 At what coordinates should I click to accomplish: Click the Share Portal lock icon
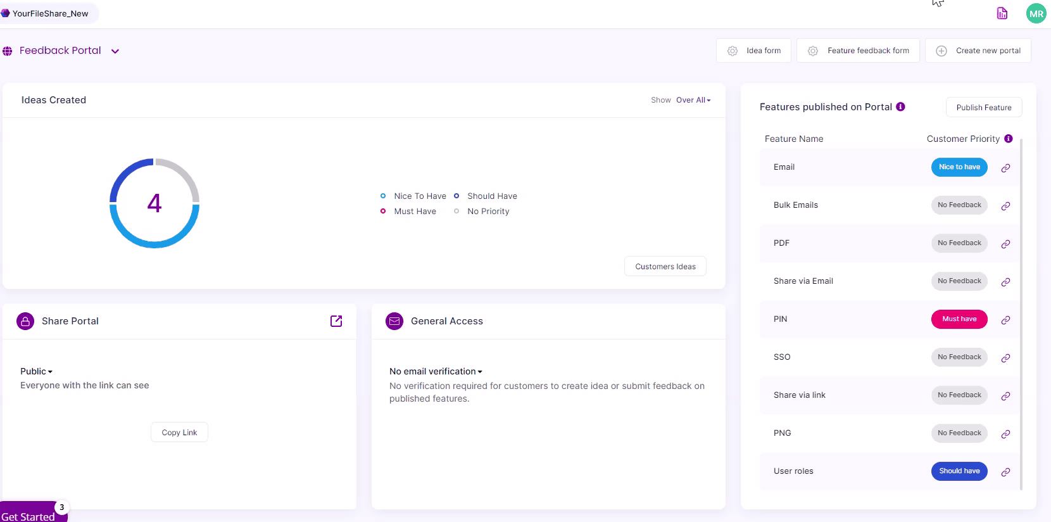[x=25, y=321]
